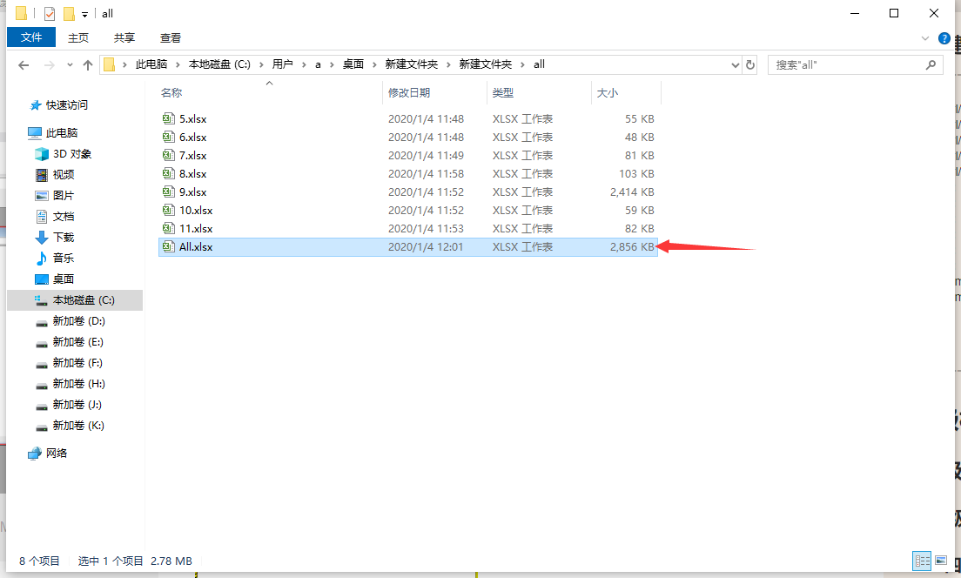Switch to large thumbnails view button
Image resolution: width=961 pixels, height=578 pixels.
941,561
